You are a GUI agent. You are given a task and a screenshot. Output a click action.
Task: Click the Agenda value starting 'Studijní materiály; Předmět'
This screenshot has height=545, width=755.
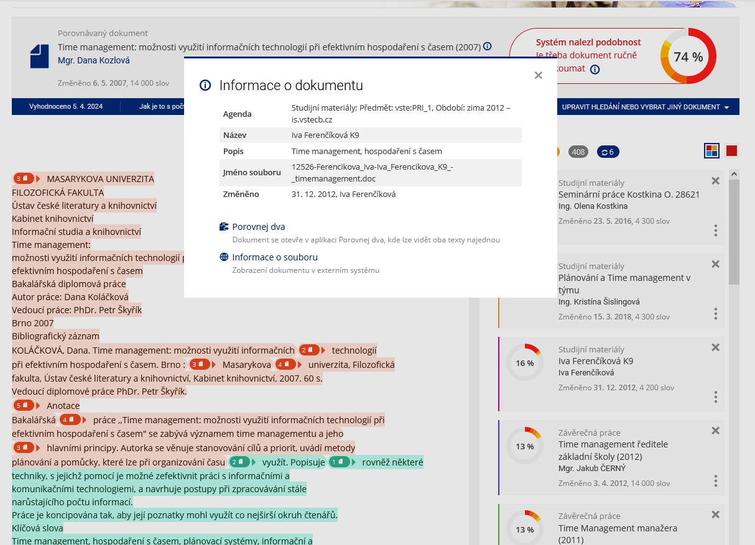pyautogui.click(x=401, y=112)
